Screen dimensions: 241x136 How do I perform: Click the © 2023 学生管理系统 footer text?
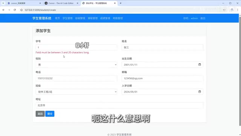(x=119, y=134)
